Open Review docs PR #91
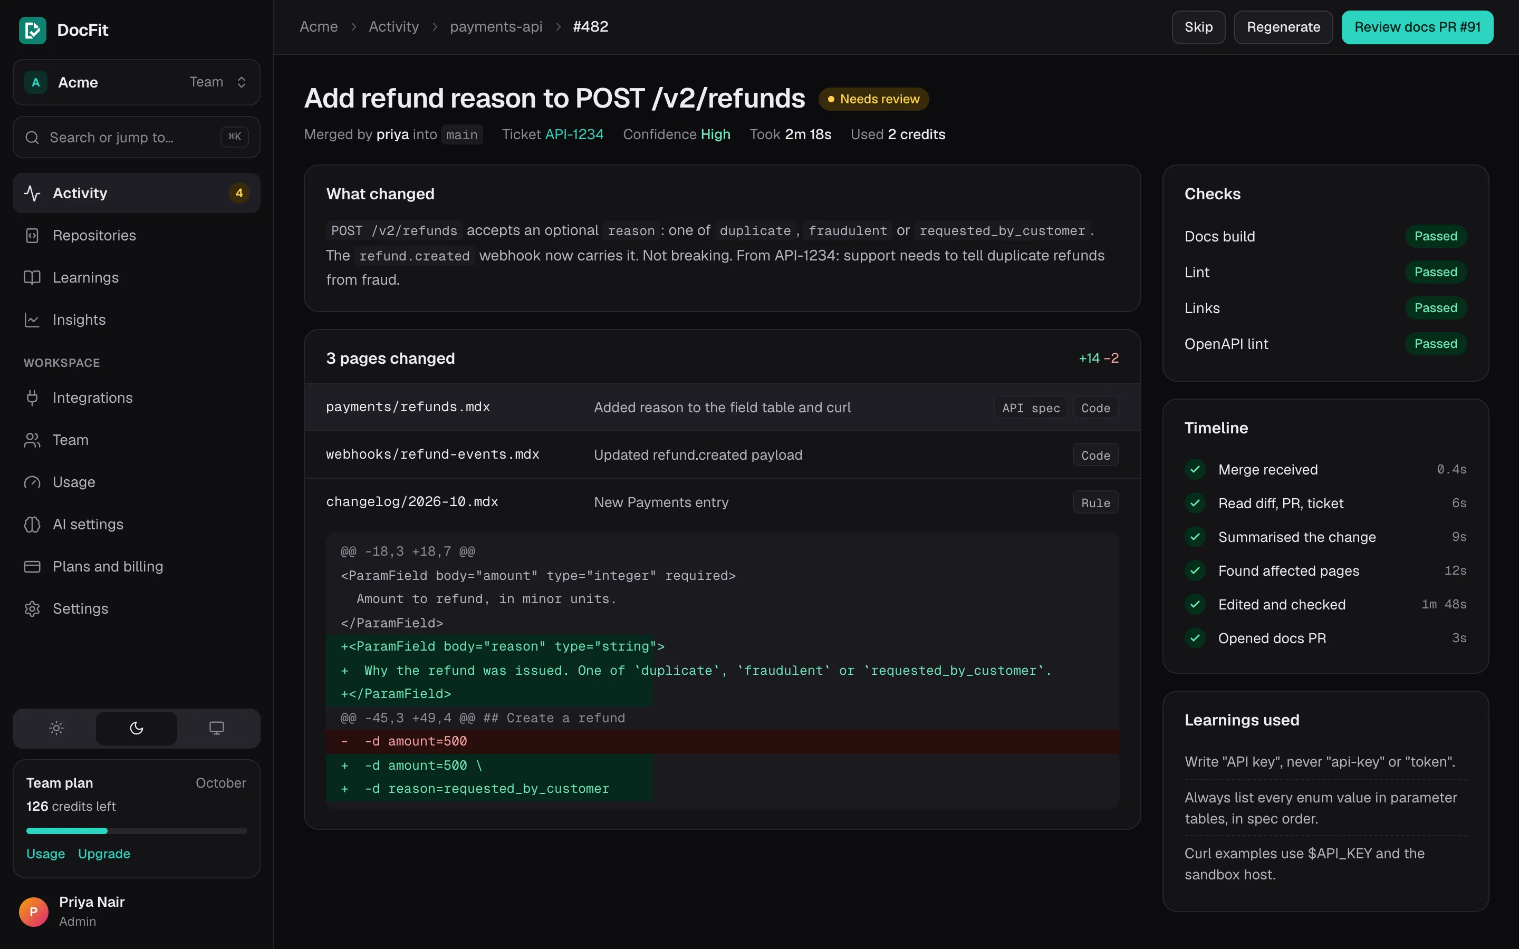This screenshot has width=1519, height=949. 1417,27
